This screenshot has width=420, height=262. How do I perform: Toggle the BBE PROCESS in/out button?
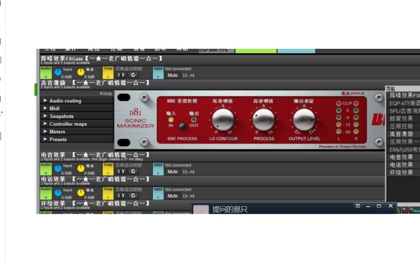click(182, 126)
